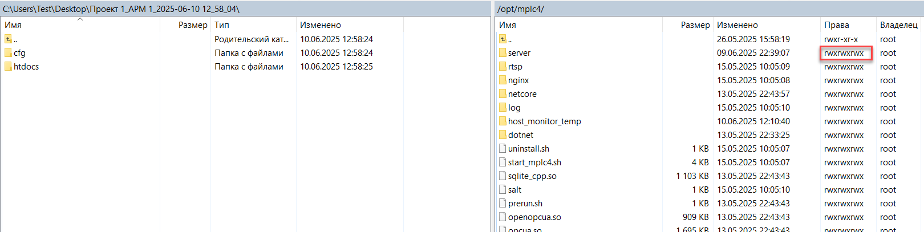
Task: Sort local panel by Имя column header
Action: click(13, 25)
